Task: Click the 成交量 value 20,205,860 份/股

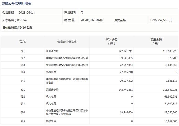Action: pos(92,20)
